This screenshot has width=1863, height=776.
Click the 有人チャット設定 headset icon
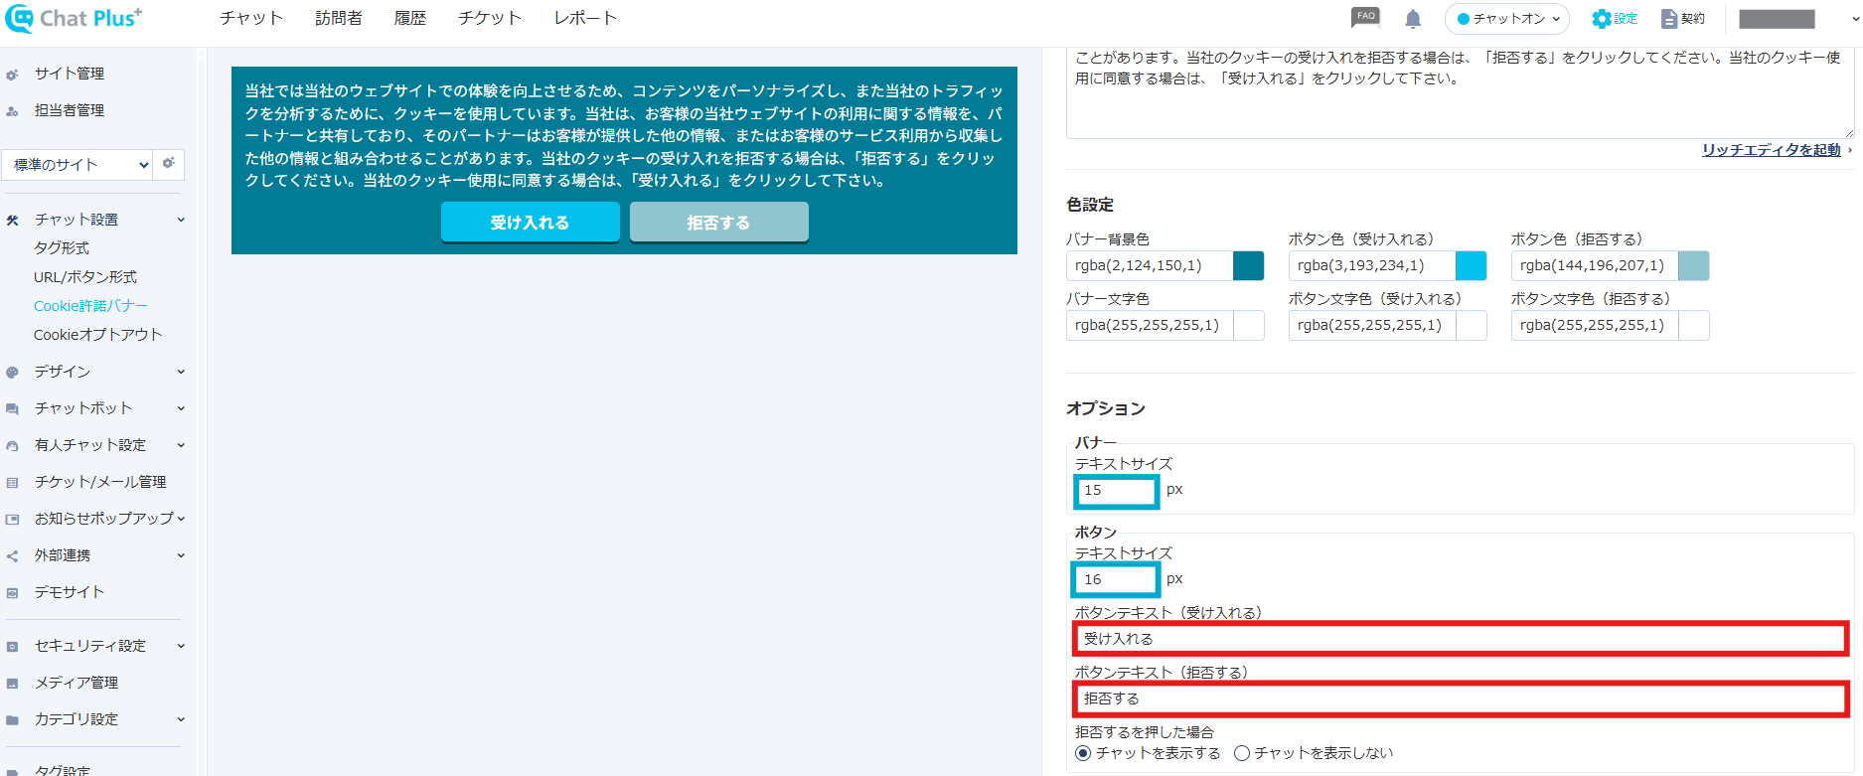click(x=13, y=446)
